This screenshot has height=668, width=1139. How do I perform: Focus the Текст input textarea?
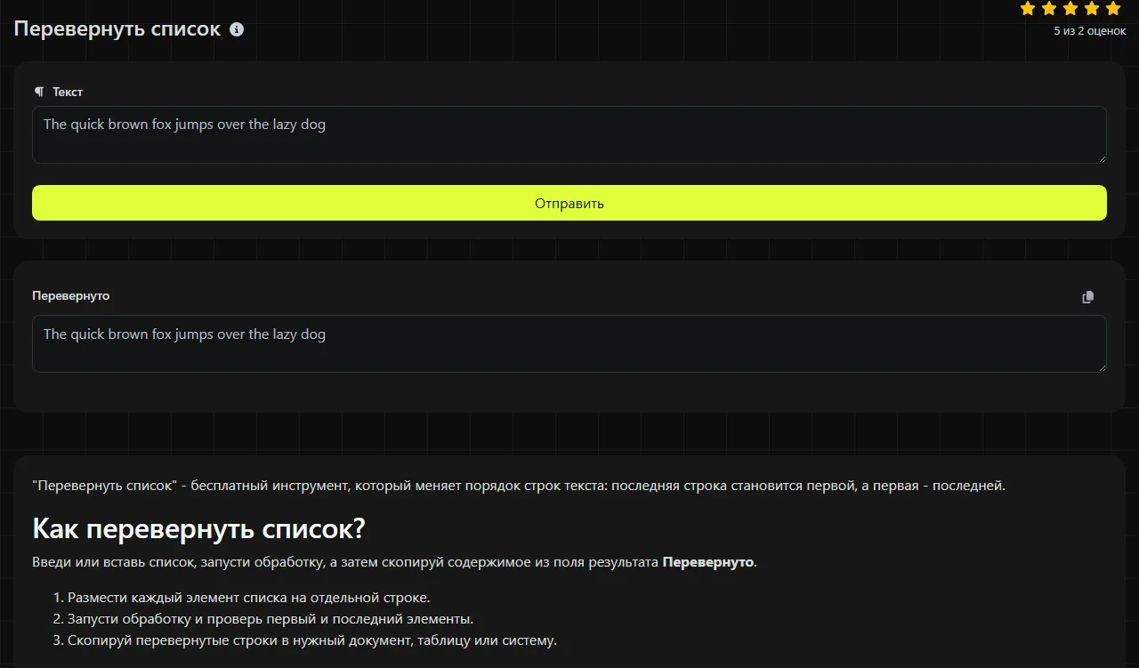coord(569,135)
